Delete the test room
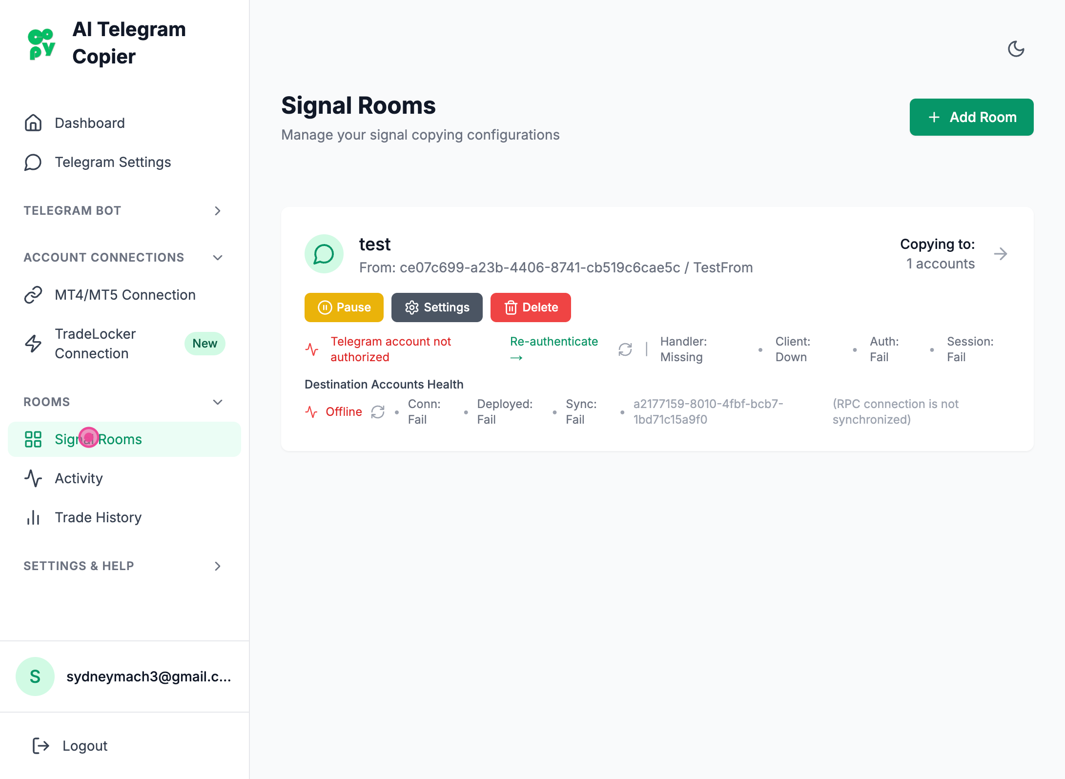Viewport: 1065px width, 779px height. tap(531, 307)
